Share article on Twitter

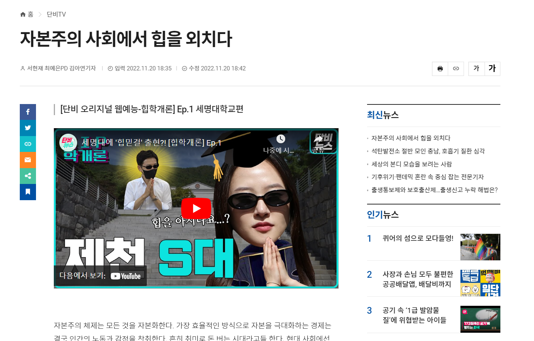[28, 128]
